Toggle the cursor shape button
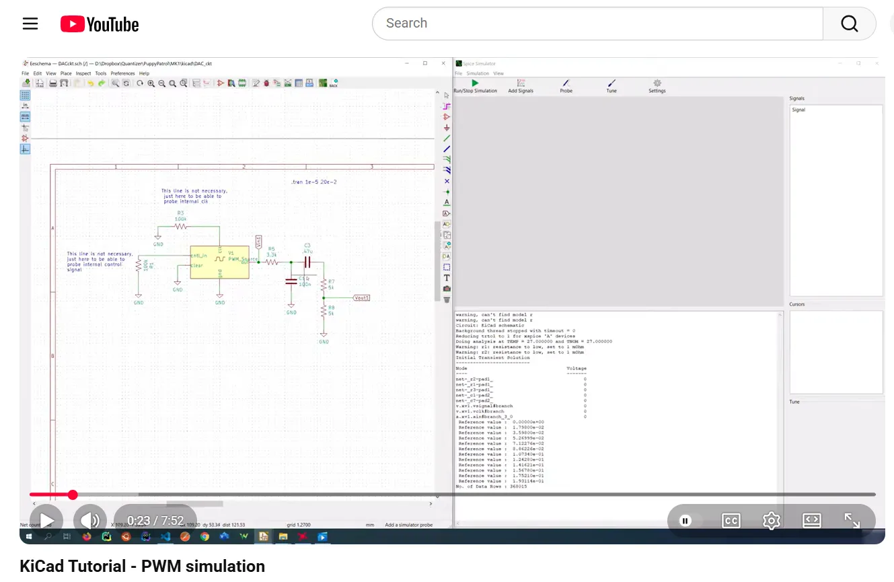The width and height of the screenshot is (894, 582). (x=25, y=127)
